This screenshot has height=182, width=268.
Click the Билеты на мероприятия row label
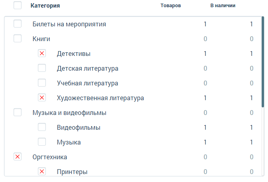pyautogui.click(x=69, y=24)
